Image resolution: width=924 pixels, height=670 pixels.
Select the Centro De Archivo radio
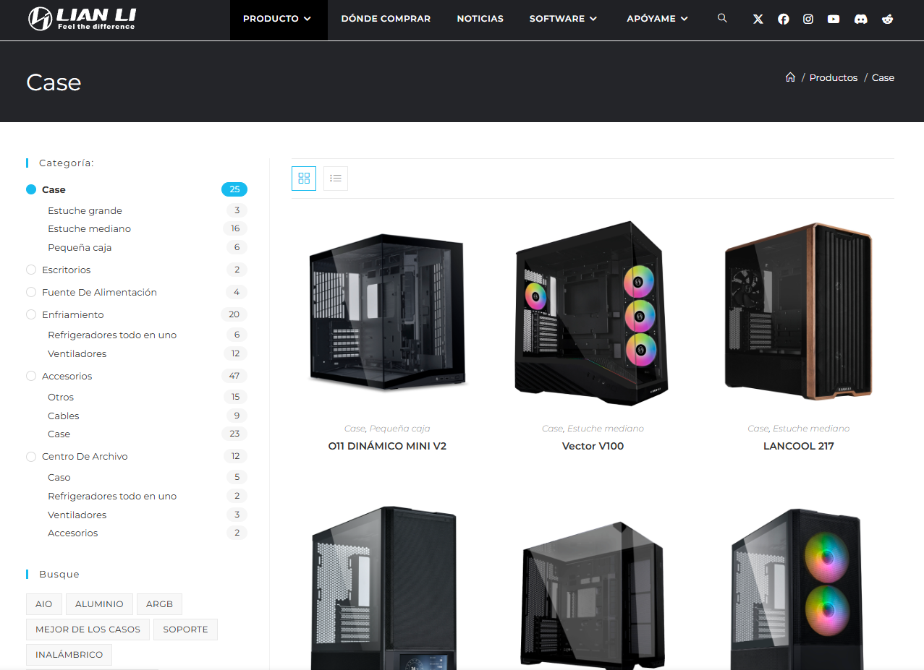[x=30, y=456]
